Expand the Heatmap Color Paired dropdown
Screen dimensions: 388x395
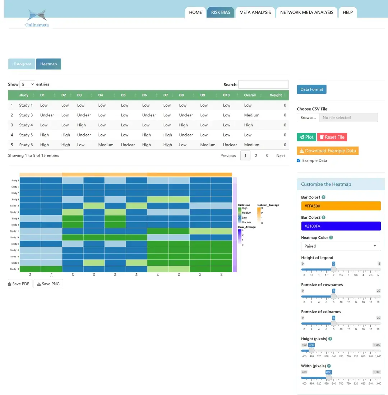pos(341,246)
